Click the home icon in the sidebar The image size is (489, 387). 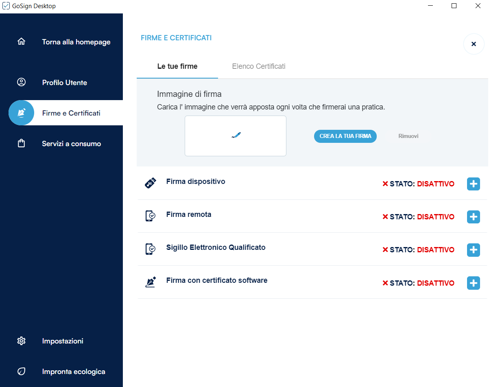point(21,42)
